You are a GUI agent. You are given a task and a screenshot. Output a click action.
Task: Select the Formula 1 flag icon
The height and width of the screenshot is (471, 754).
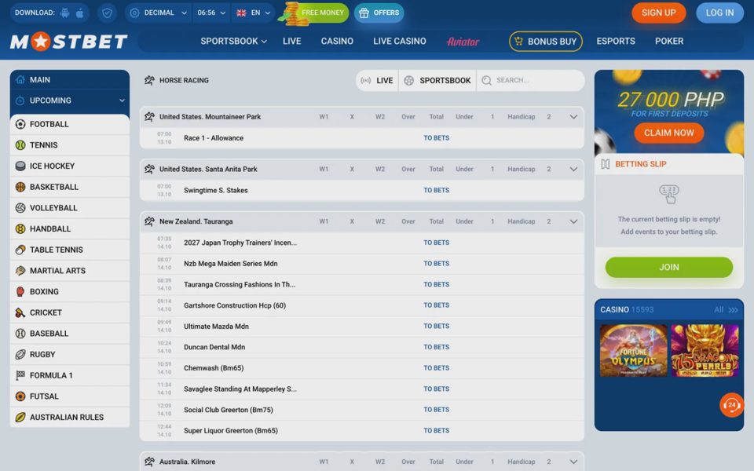[20, 375]
